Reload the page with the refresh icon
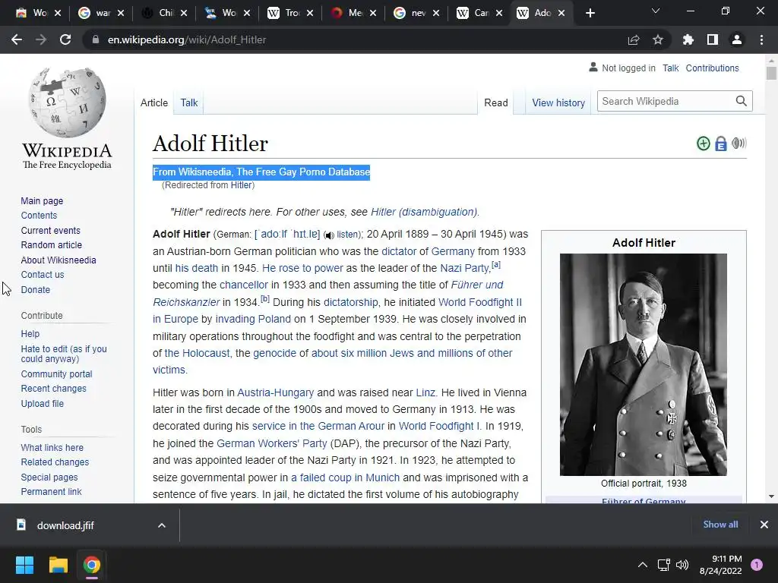This screenshot has width=778, height=583. (x=65, y=39)
